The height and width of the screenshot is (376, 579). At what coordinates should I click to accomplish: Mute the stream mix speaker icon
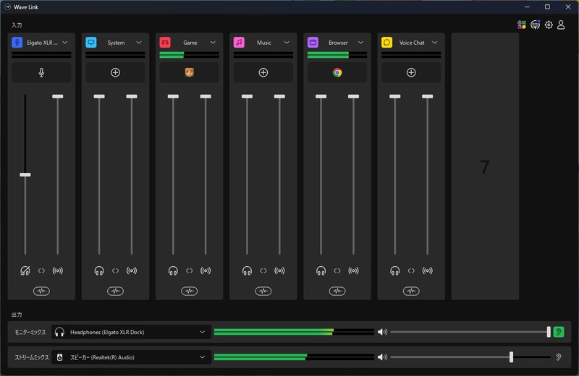tap(382, 357)
